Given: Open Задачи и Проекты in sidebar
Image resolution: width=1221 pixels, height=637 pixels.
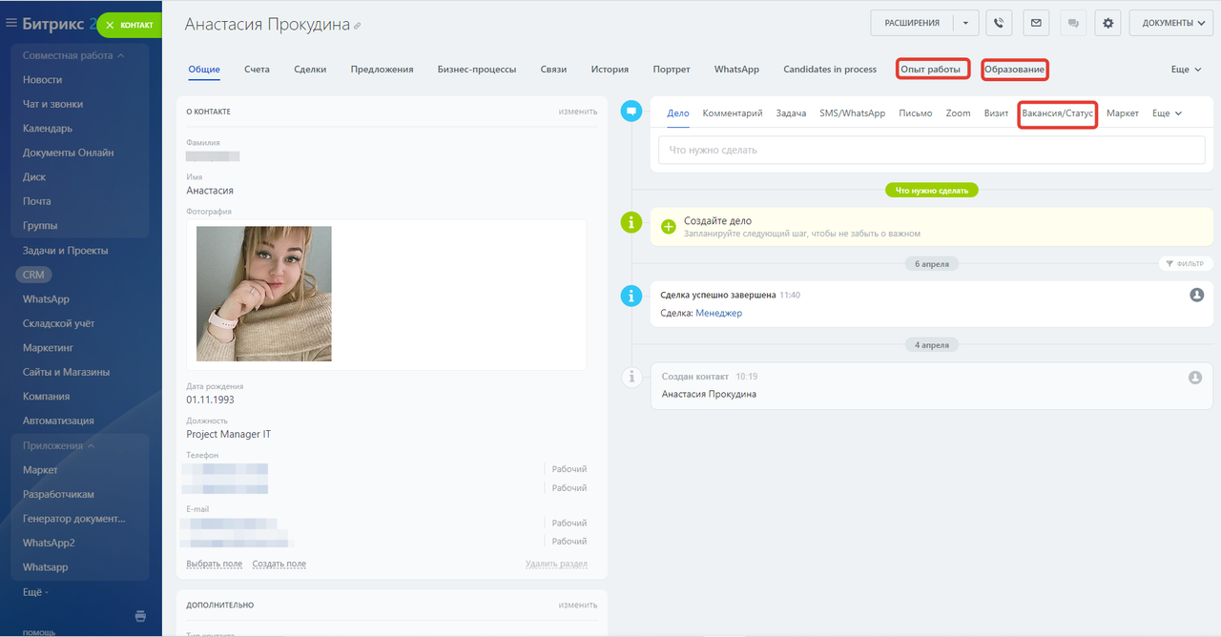Looking at the screenshot, I should 66,251.
